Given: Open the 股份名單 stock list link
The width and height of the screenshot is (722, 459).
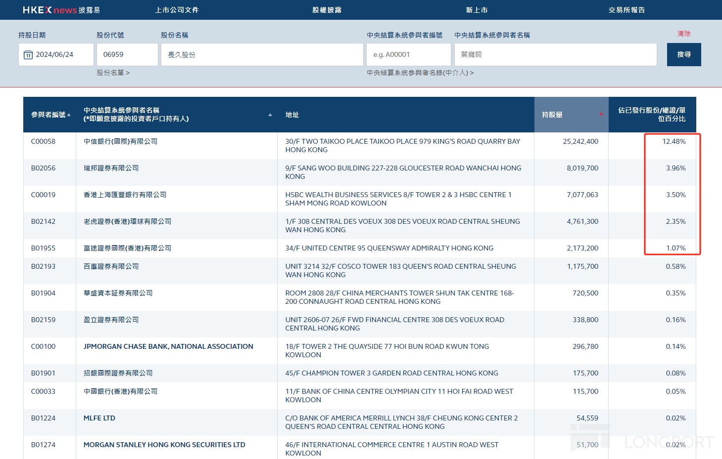Looking at the screenshot, I should click(x=113, y=73).
